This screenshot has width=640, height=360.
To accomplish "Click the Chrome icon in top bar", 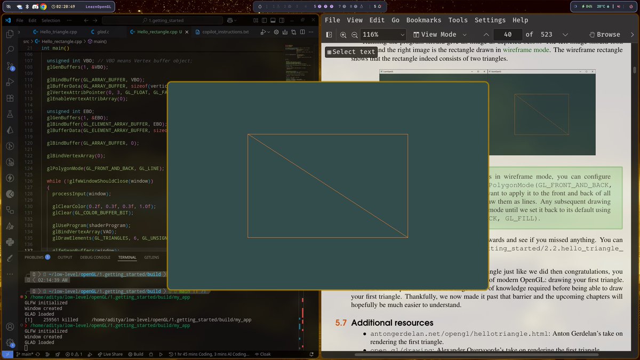I will (43, 7).
